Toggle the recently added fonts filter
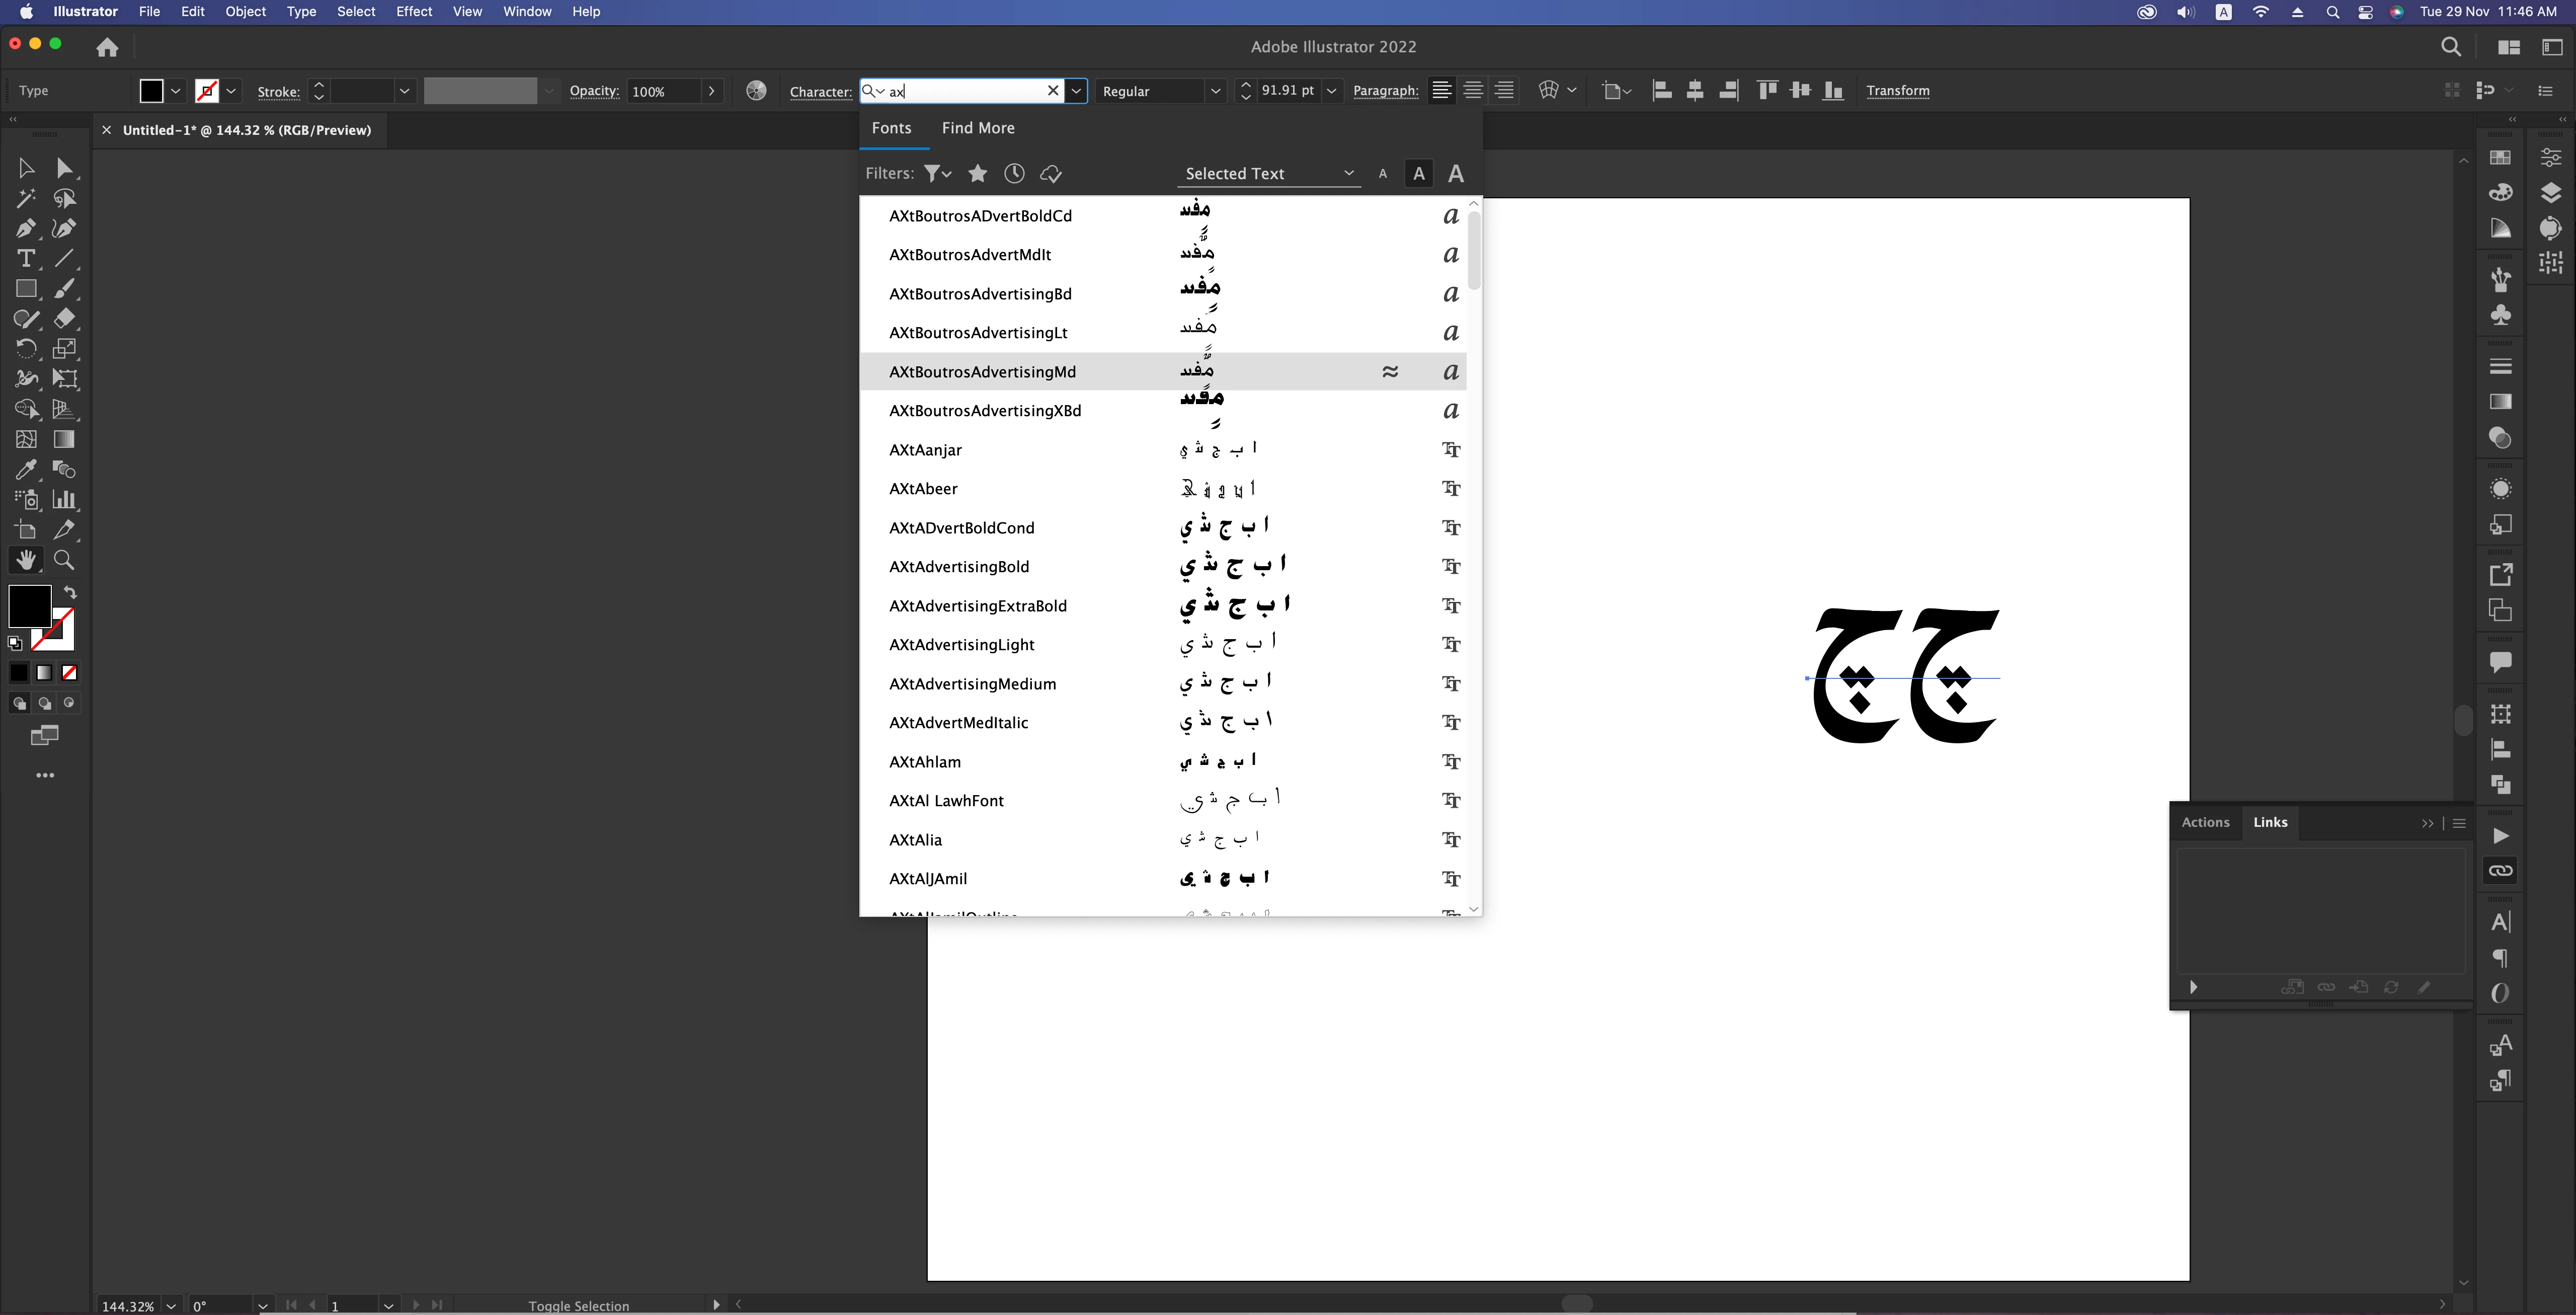This screenshot has height=1315, width=2576. tap(1013, 174)
